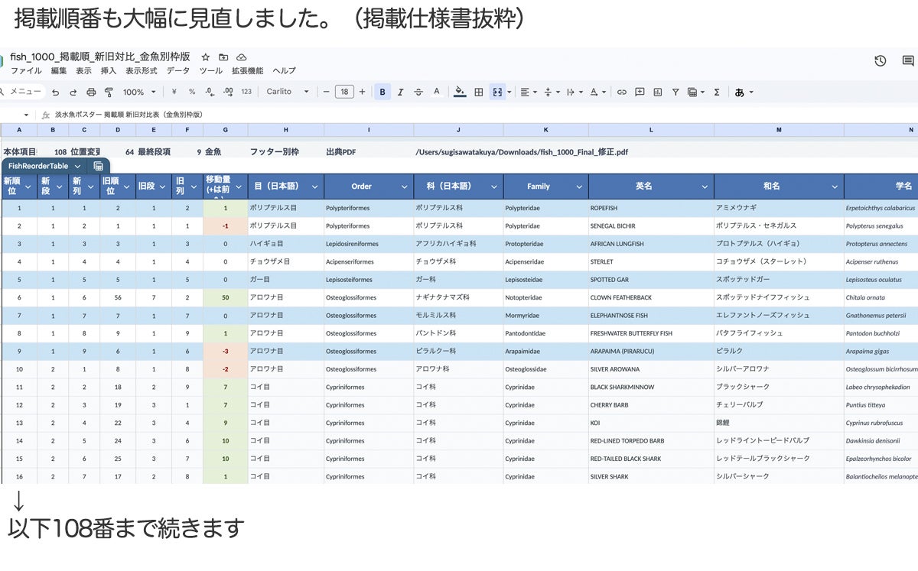This screenshot has height=571, width=918.
Task: Toggle italic formatting
Action: [401, 92]
